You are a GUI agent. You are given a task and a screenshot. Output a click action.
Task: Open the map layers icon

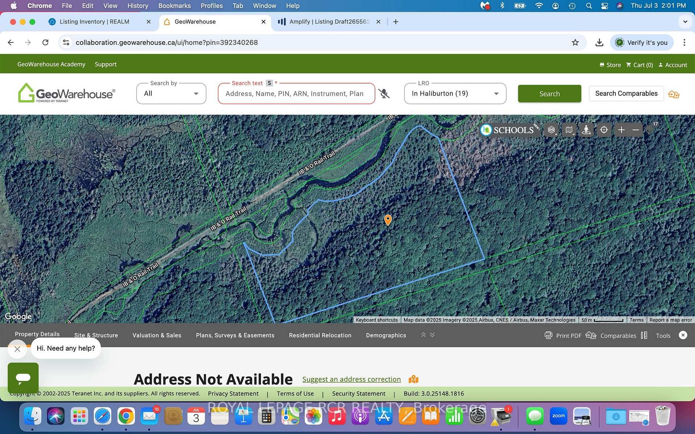point(551,129)
